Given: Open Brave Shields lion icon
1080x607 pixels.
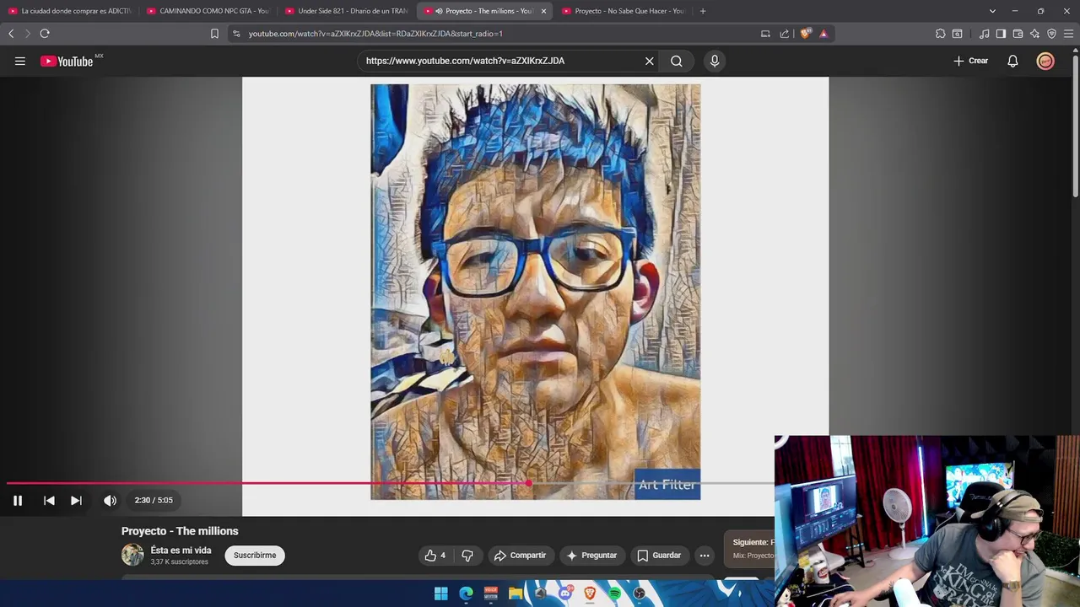Looking at the screenshot, I should click(x=806, y=34).
